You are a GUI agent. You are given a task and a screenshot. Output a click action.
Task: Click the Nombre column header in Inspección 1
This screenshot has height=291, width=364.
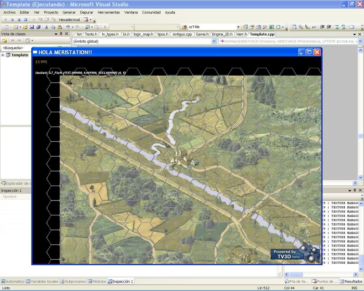click(10, 196)
